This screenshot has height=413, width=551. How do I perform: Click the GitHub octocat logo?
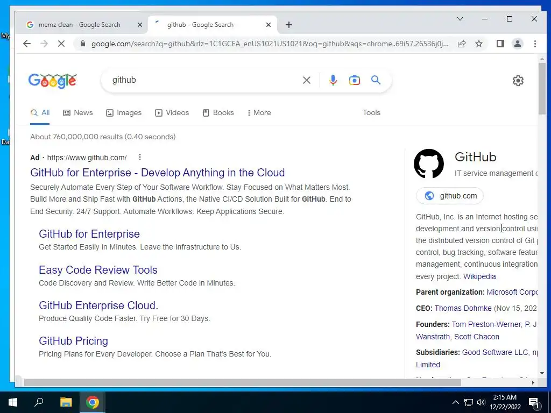[x=429, y=163]
